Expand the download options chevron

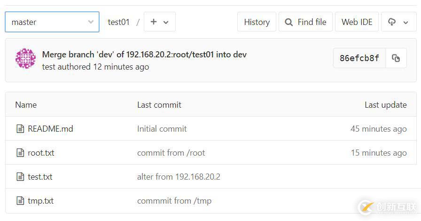[406, 22]
